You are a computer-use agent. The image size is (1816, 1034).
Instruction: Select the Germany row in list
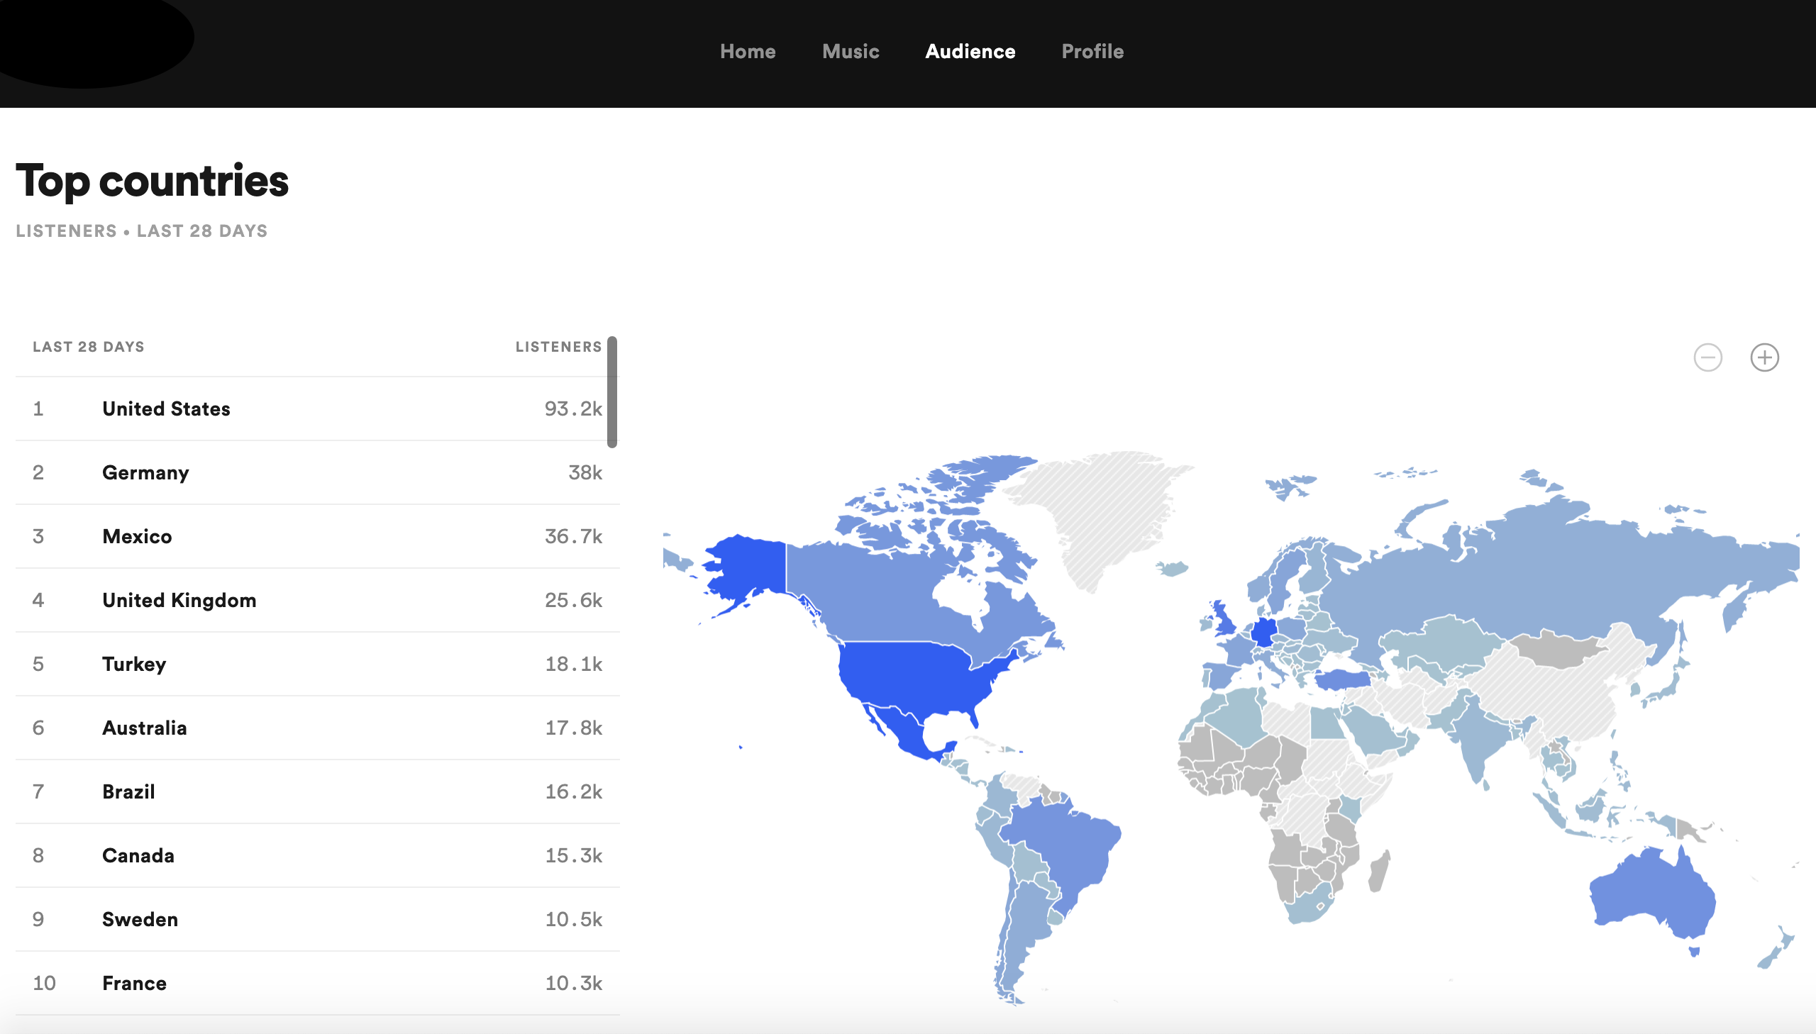pyautogui.click(x=145, y=472)
